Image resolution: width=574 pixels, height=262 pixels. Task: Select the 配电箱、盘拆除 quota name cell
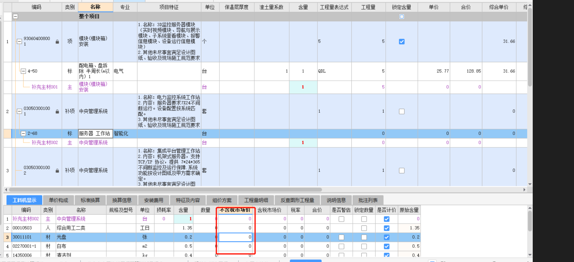pyautogui.click(x=95, y=71)
